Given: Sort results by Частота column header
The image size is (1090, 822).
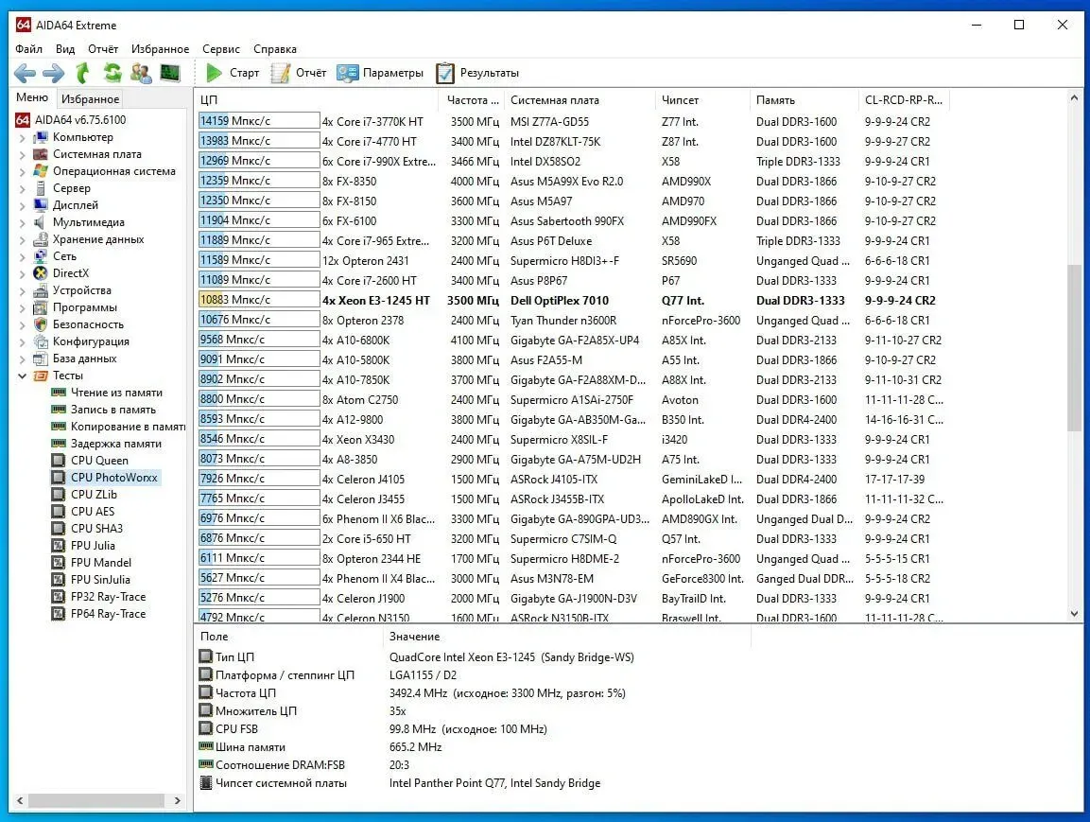Looking at the screenshot, I should [468, 100].
